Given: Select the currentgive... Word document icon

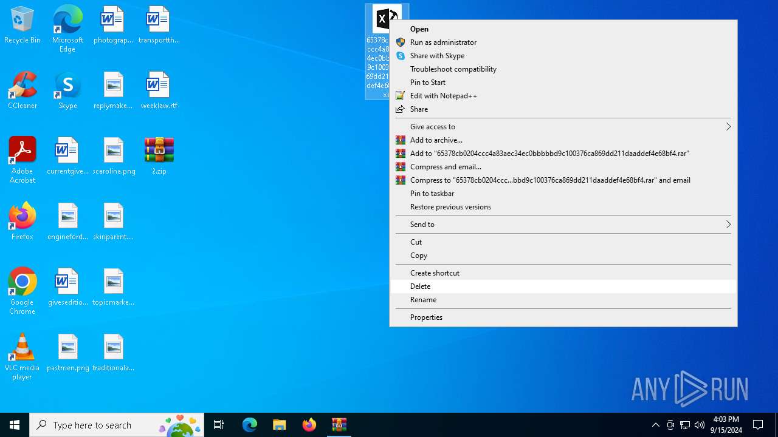Looking at the screenshot, I should point(67,155).
